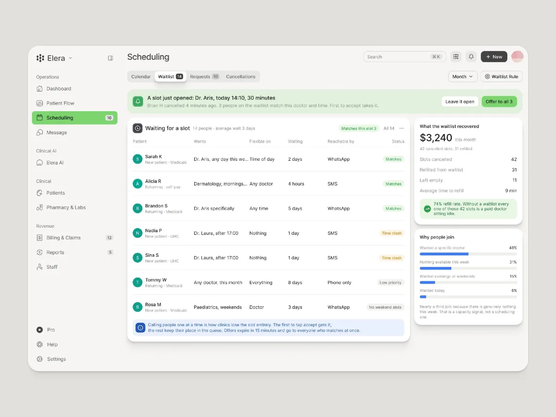Open the Requests tab
The height and width of the screenshot is (417, 556).
click(205, 76)
